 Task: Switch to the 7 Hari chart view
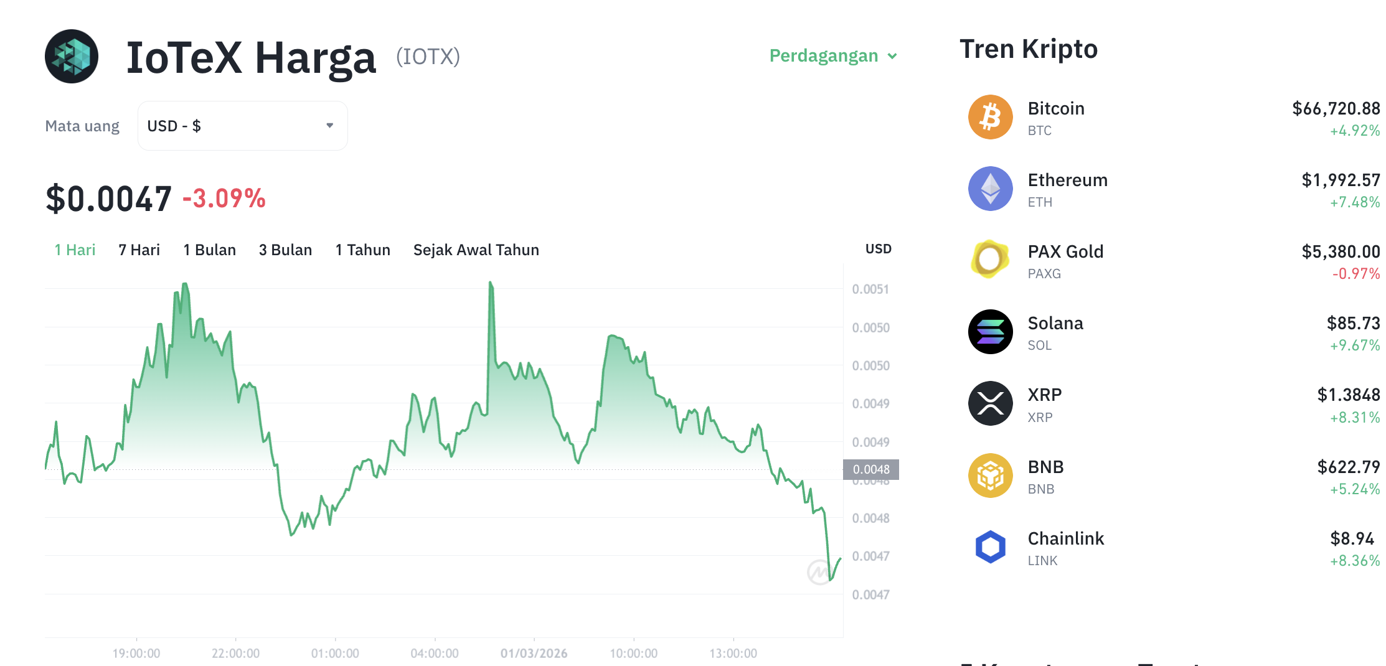click(138, 250)
